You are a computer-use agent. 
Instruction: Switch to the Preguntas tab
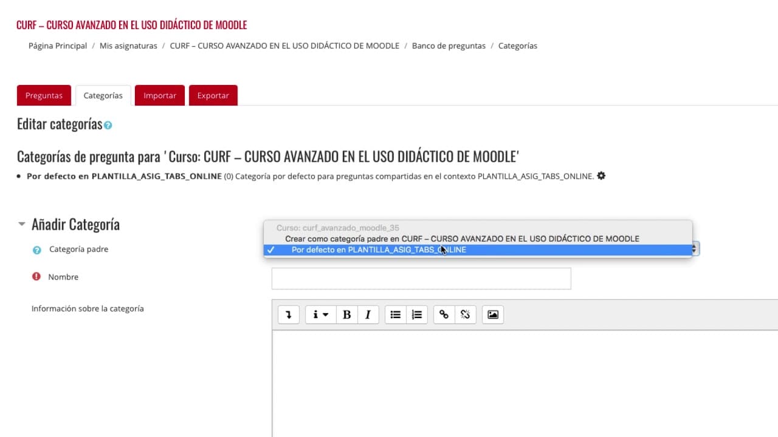tap(44, 95)
